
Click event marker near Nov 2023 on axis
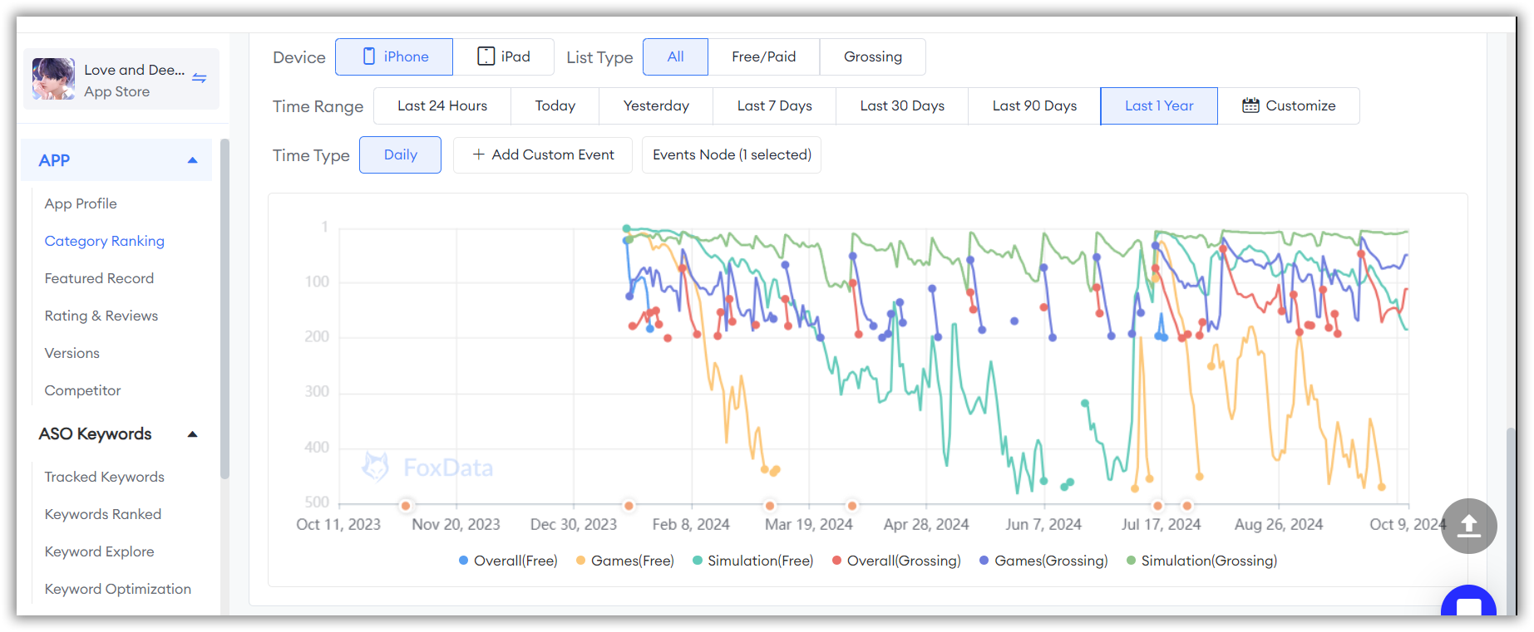[x=406, y=505]
